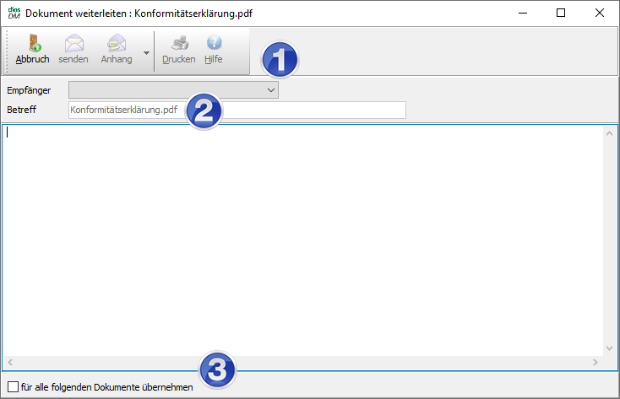Click the Abbruch exit door icon
This screenshot has width=620, height=399.
pos(33,43)
